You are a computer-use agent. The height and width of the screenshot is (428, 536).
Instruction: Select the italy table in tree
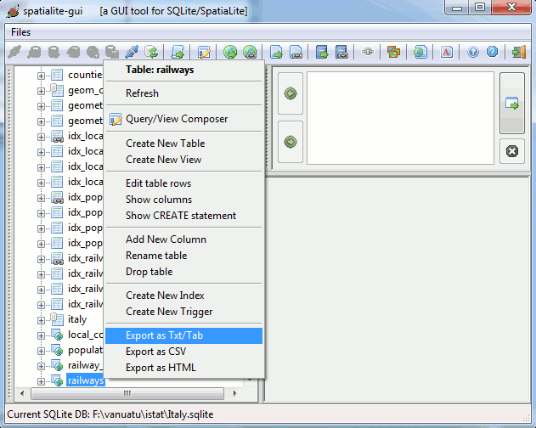(77, 319)
